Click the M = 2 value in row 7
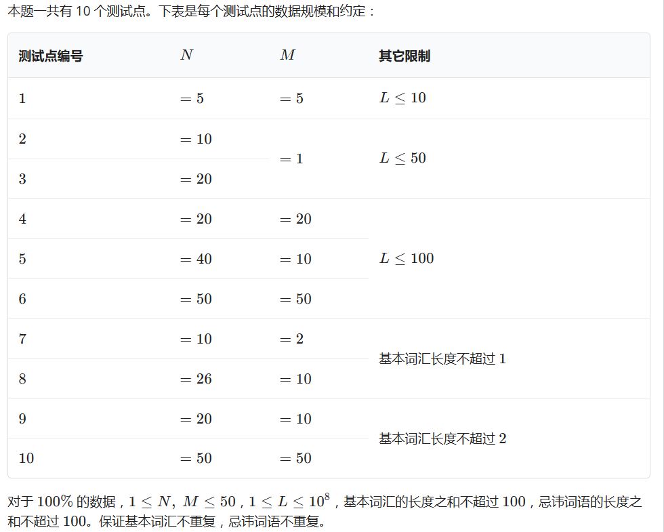664x532 pixels. pyautogui.click(x=291, y=339)
